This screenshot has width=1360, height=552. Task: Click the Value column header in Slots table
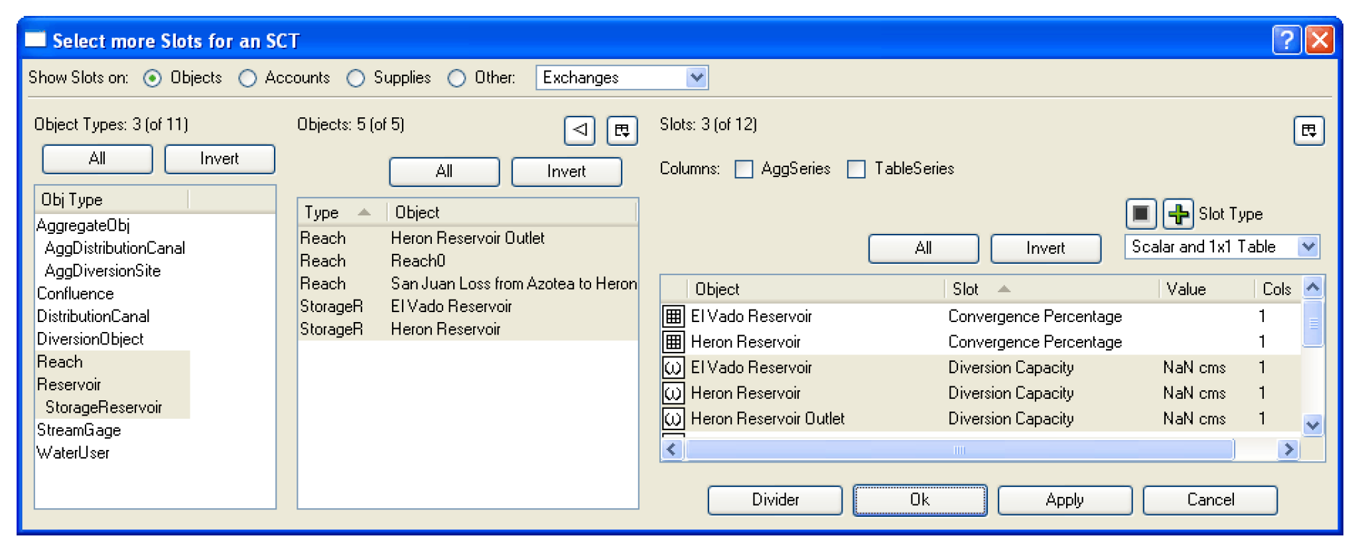[x=1207, y=289]
